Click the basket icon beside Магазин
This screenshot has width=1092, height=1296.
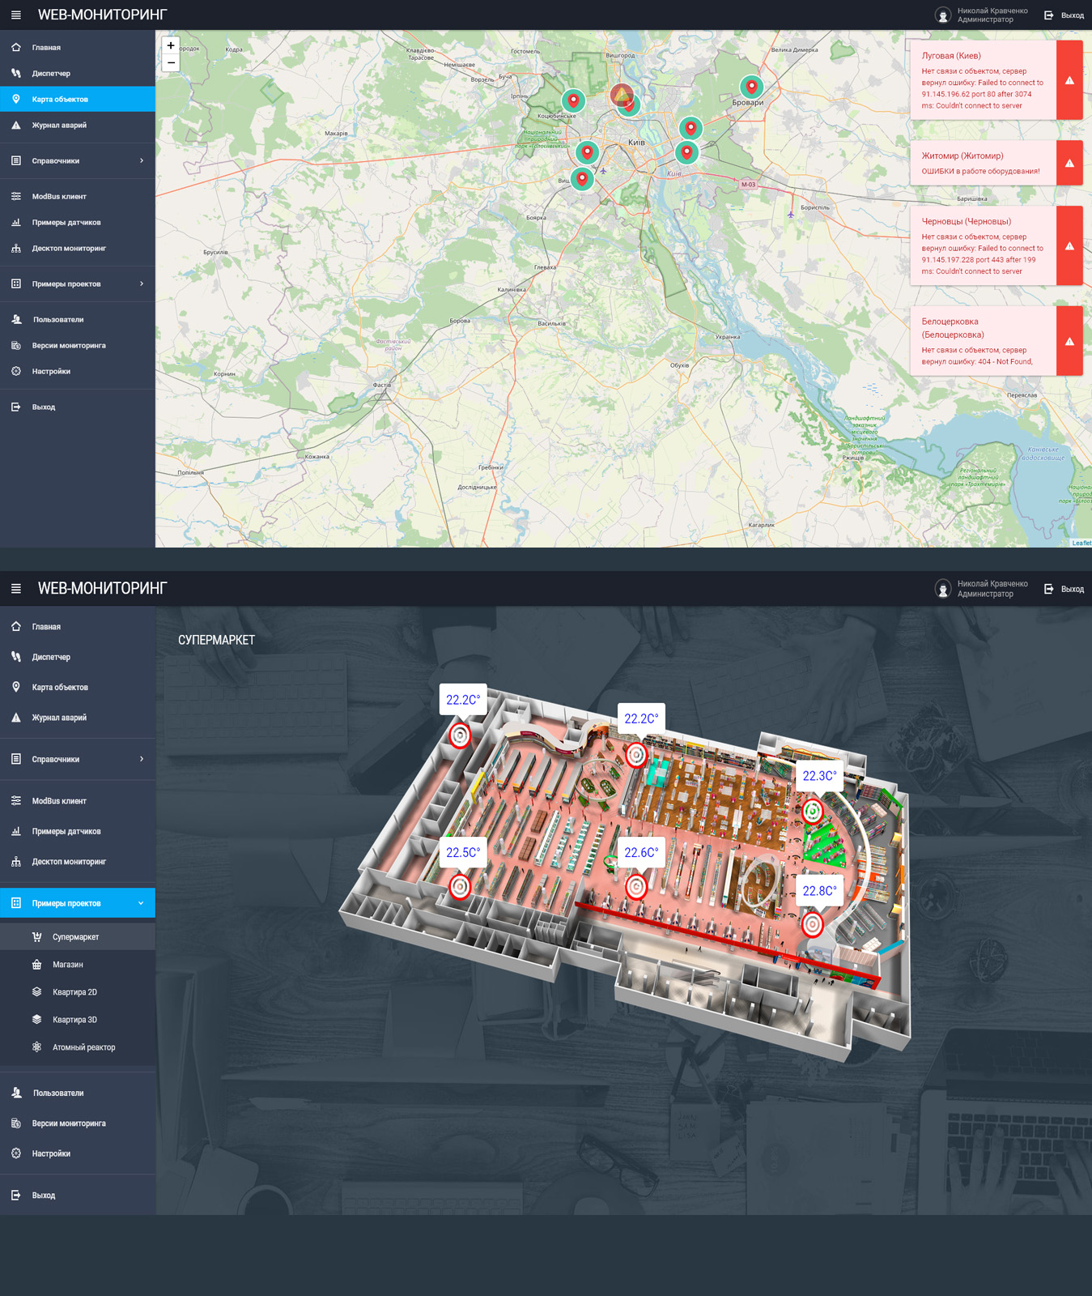pyautogui.click(x=36, y=965)
